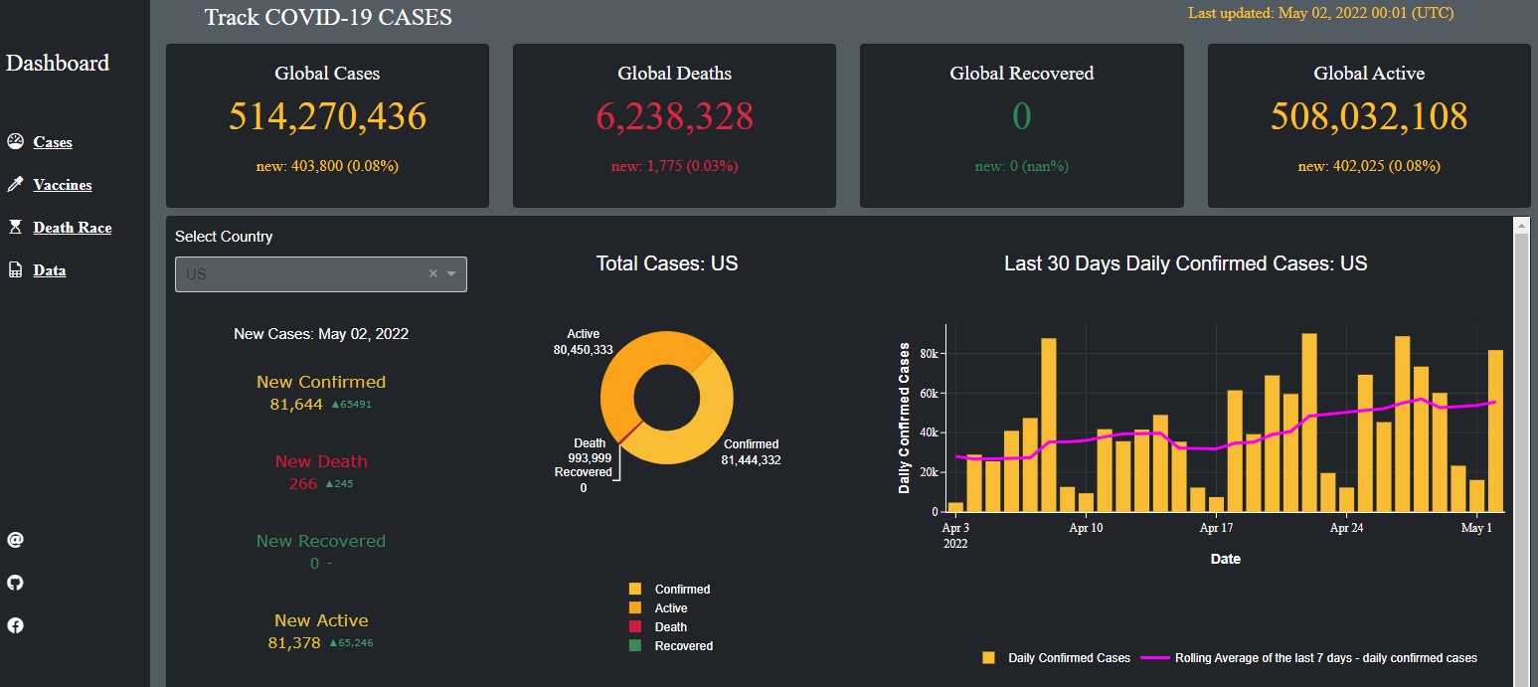Click the syringe icon beside Vaccines

point(15,184)
